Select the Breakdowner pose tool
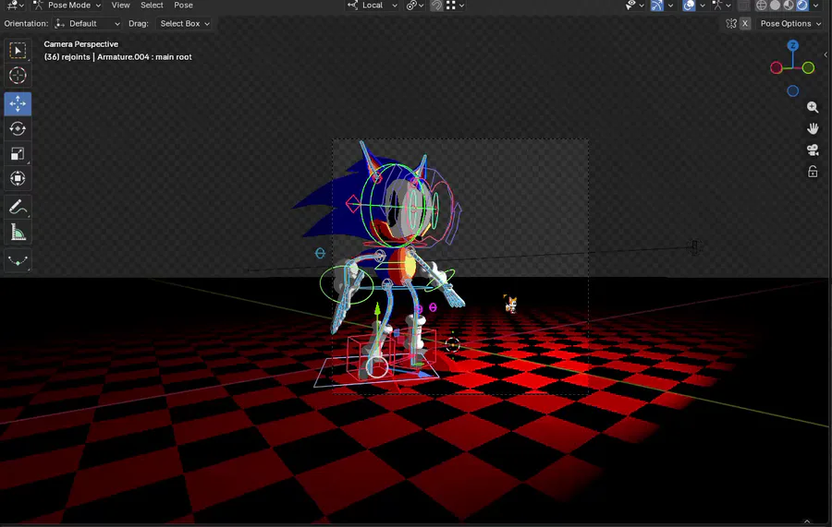832x527 pixels. click(18, 260)
